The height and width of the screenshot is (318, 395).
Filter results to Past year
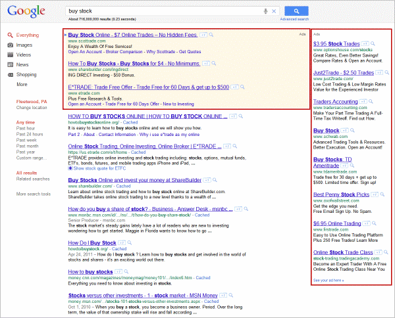click(x=26, y=152)
